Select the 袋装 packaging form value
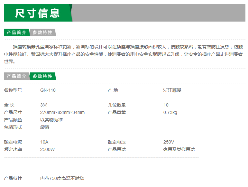This screenshot has width=248, height=187. tap(45, 127)
